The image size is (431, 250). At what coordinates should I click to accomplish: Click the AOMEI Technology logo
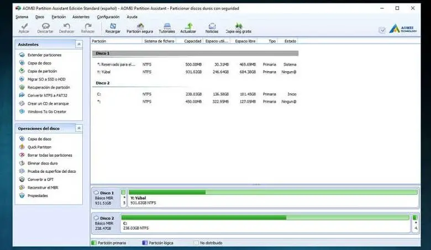pos(403,29)
